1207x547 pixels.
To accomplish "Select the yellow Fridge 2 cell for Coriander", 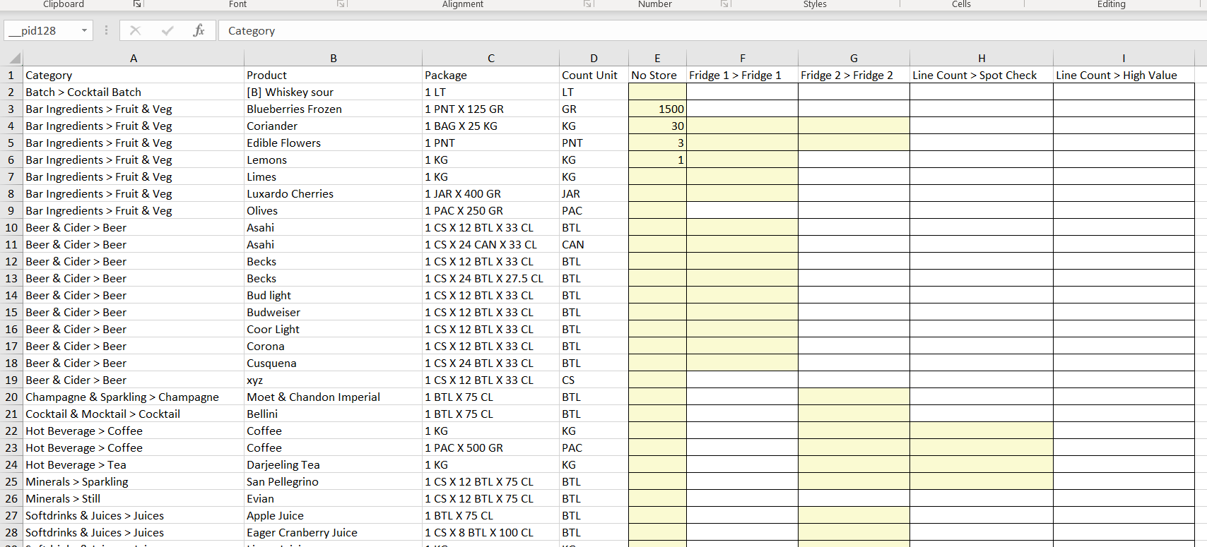I will (854, 126).
